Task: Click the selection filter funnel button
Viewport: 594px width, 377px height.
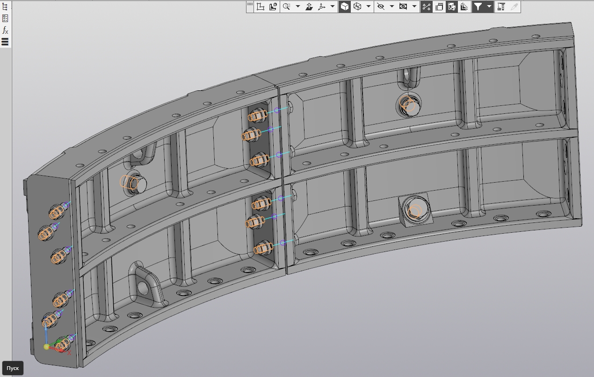Action: [478, 7]
